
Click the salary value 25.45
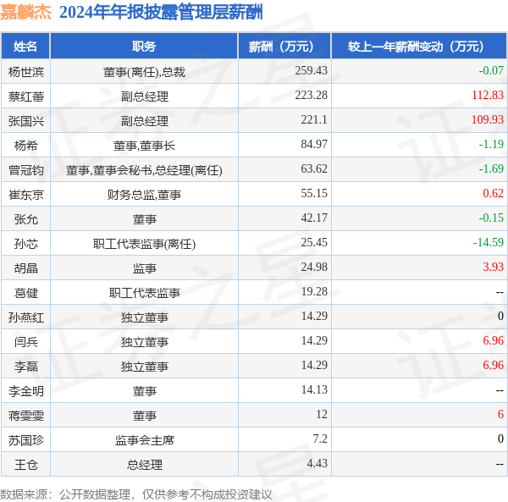pos(314,242)
